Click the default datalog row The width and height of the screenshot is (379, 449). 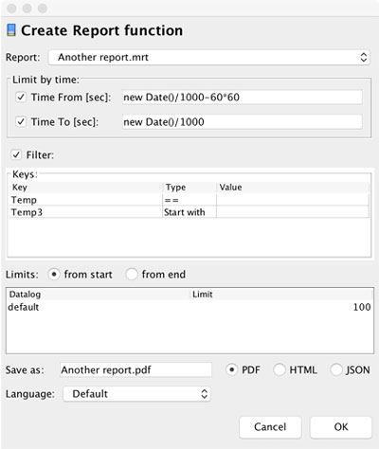tap(189, 307)
